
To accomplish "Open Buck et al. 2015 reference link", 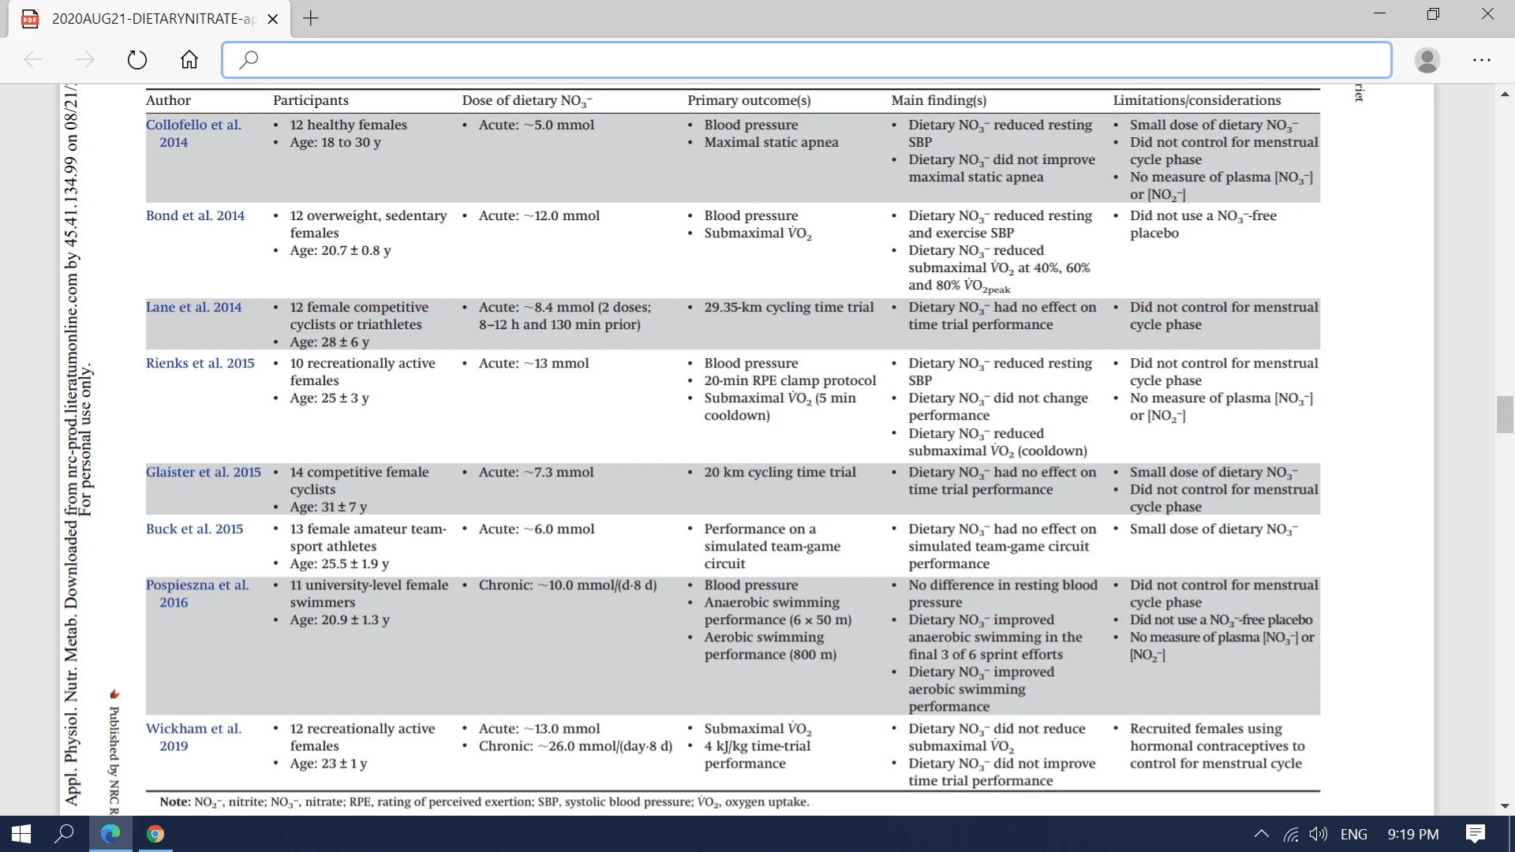I will point(194,529).
